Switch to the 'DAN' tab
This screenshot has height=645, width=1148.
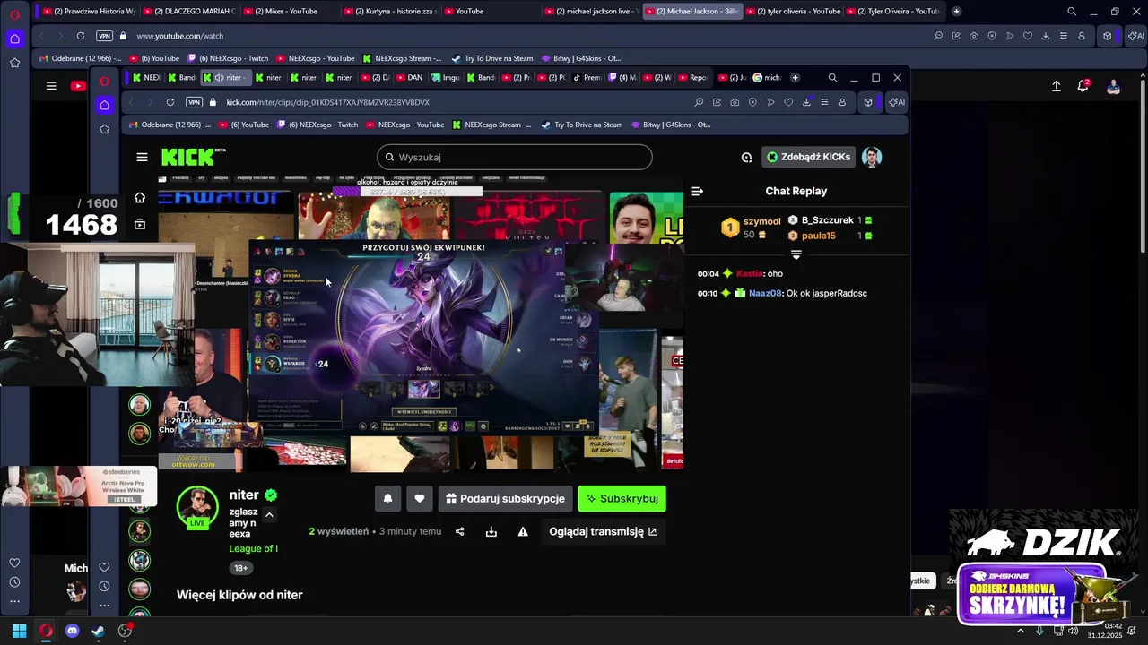pyautogui.click(x=409, y=78)
